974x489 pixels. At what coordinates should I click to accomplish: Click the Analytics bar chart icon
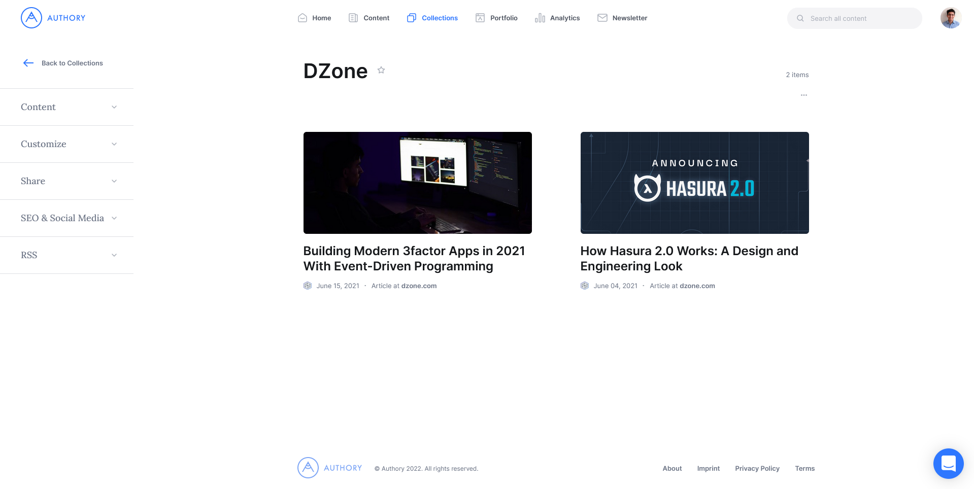[540, 18]
